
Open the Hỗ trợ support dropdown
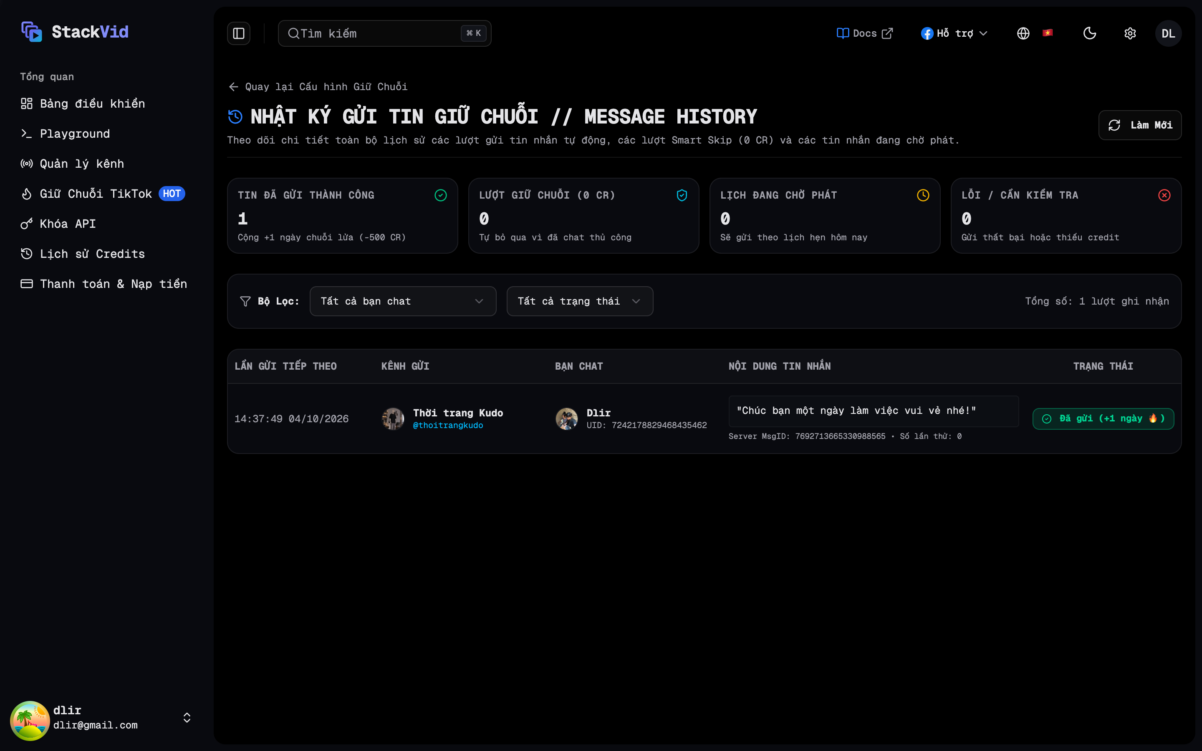[x=954, y=33]
